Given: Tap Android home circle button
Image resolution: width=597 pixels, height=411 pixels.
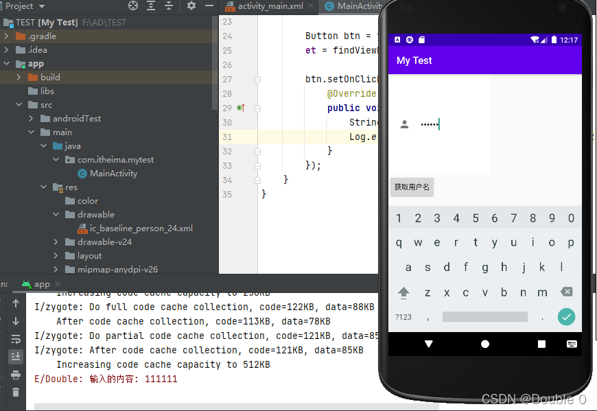Looking at the screenshot, I should (485, 344).
